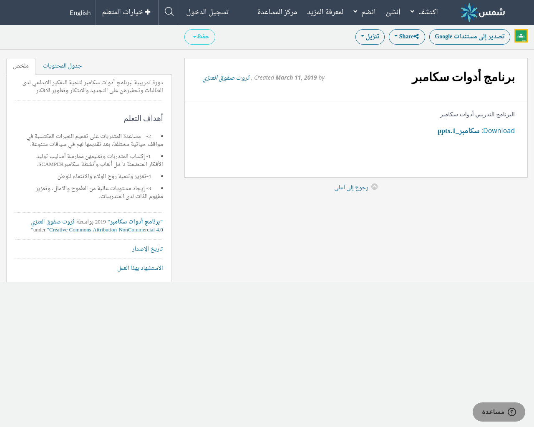
Task: Click تصدير إلى مستندات Google button
Action: click(470, 37)
